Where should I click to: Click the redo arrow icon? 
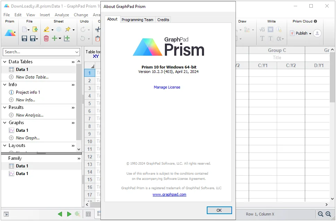point(83,29)
